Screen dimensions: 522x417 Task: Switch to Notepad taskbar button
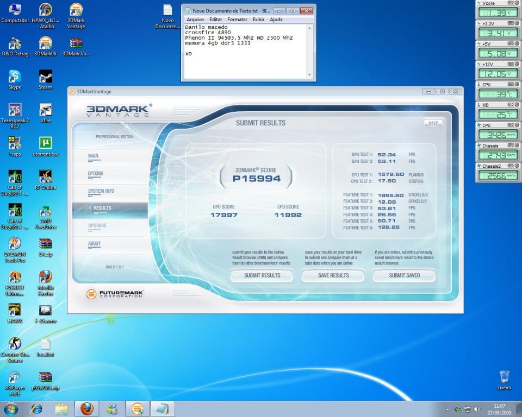click(x=163, y=409)
